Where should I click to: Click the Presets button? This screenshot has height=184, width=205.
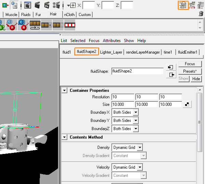(x=190, y=71)
